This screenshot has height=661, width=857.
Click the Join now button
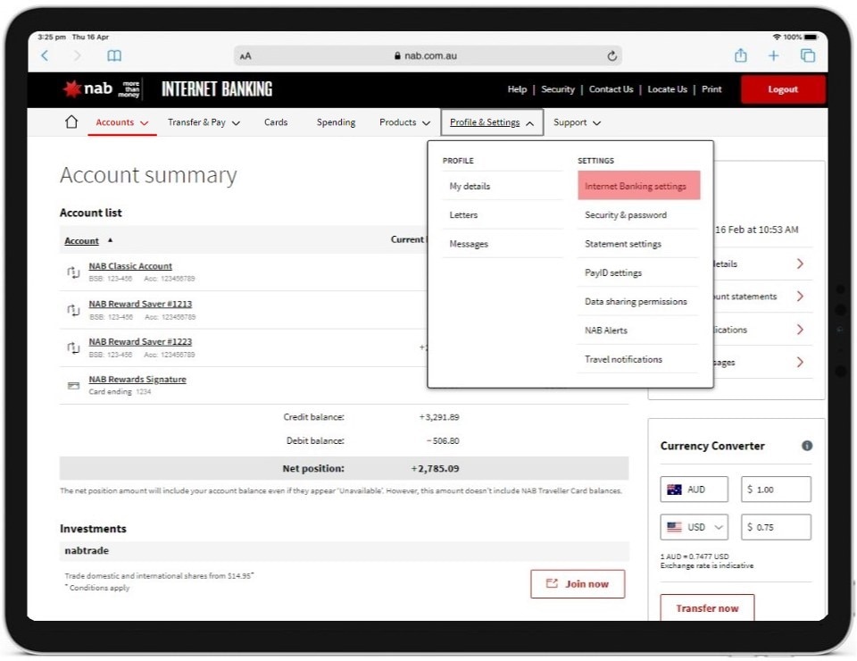578,584
